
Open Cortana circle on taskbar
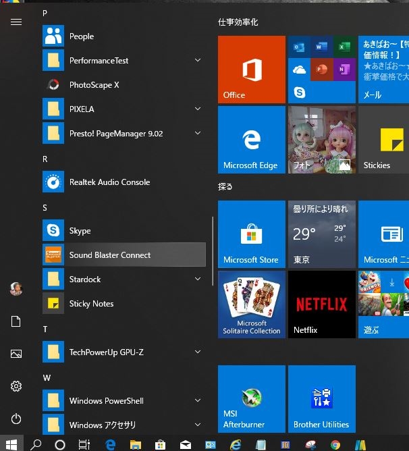coord(60,445)
